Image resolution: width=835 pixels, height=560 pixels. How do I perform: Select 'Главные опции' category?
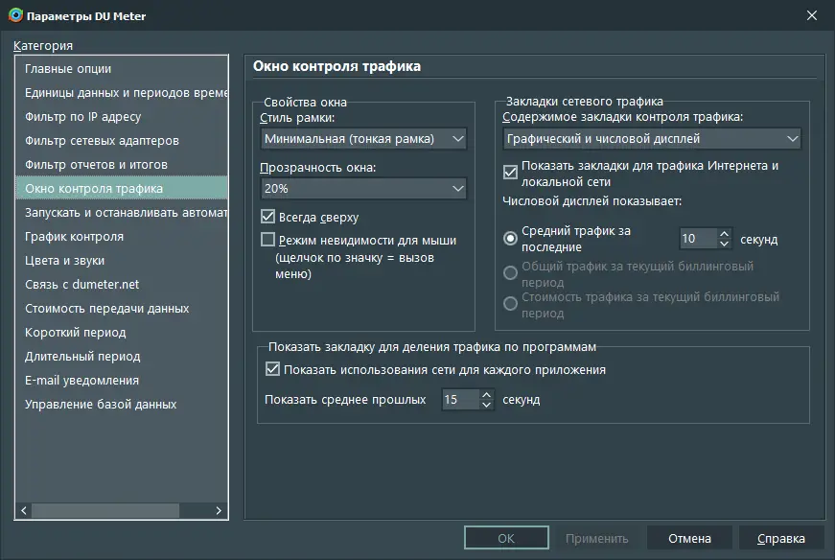[68, 69]
